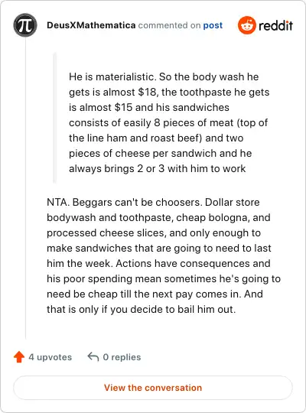The width and height of the screenshot is (306, 413).
Task: Click the quoted "He is materialistic" paragraph
Action: click(x=168, y=122)
